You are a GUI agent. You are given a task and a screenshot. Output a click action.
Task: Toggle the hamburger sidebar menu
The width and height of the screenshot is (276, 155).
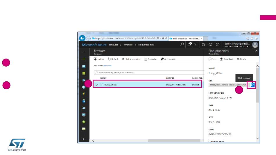pyautogui.click(x=84, y=52)
